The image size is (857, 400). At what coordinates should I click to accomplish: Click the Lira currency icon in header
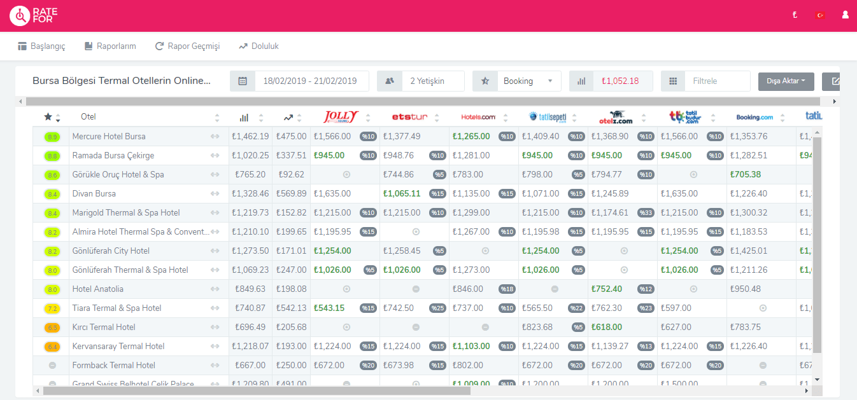pyautogui.click(x=795, y=15)
